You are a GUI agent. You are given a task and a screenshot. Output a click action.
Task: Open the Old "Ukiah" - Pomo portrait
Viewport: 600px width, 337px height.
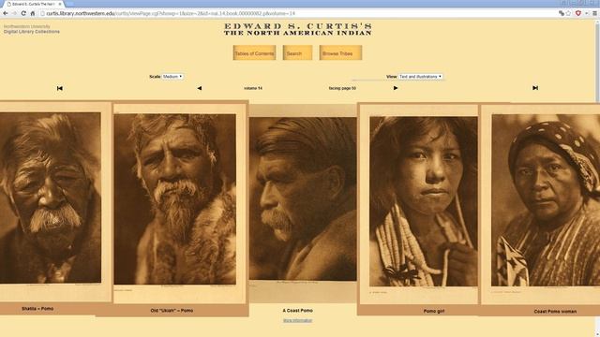175,199
